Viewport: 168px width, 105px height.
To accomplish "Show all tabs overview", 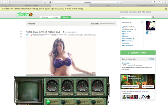I will pyautogui.click(x=165, y=2).
